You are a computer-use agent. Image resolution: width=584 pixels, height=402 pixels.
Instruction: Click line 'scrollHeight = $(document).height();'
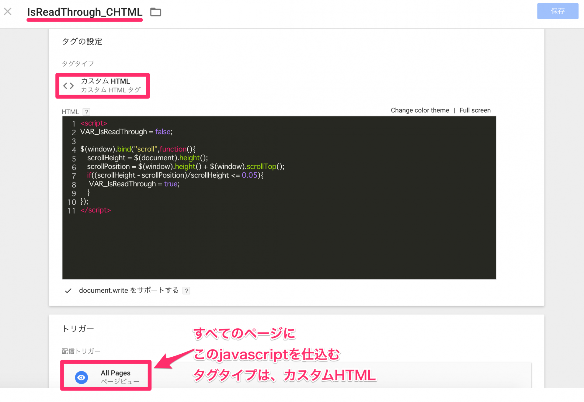(148, 158)
